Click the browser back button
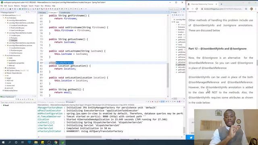The height and width of the screenshot is (145, 258). coord(188,9)
